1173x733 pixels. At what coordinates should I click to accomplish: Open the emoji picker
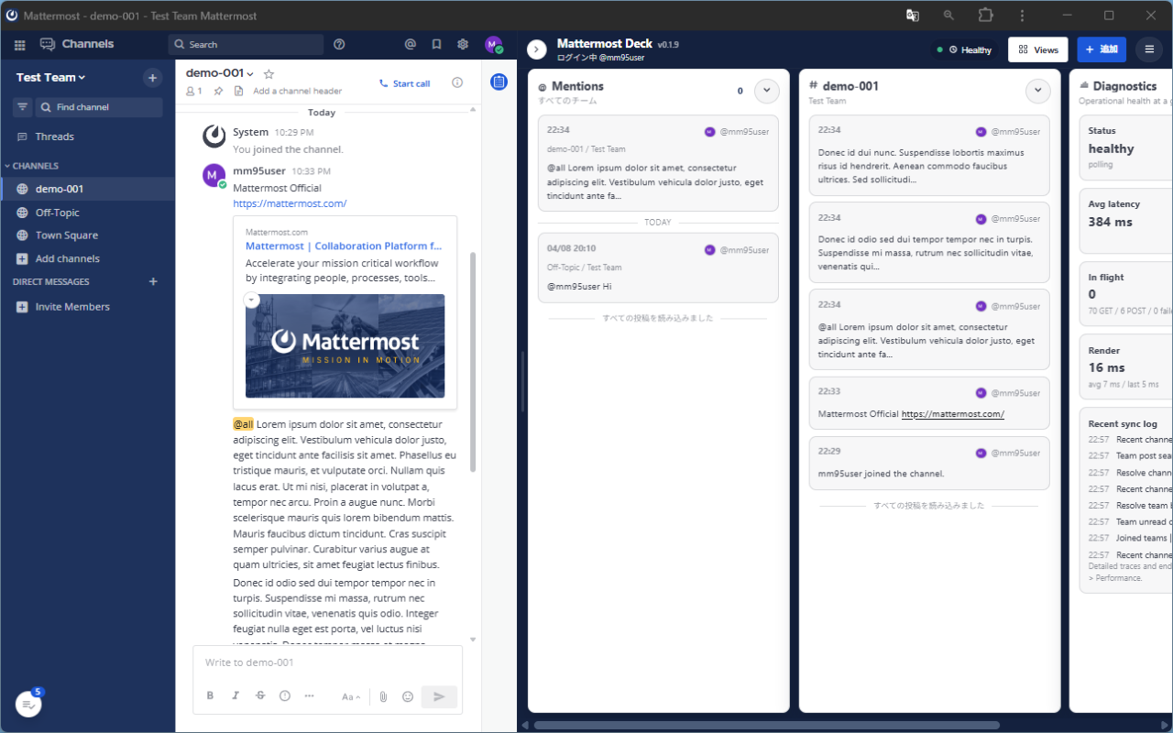tap(408, 696)
